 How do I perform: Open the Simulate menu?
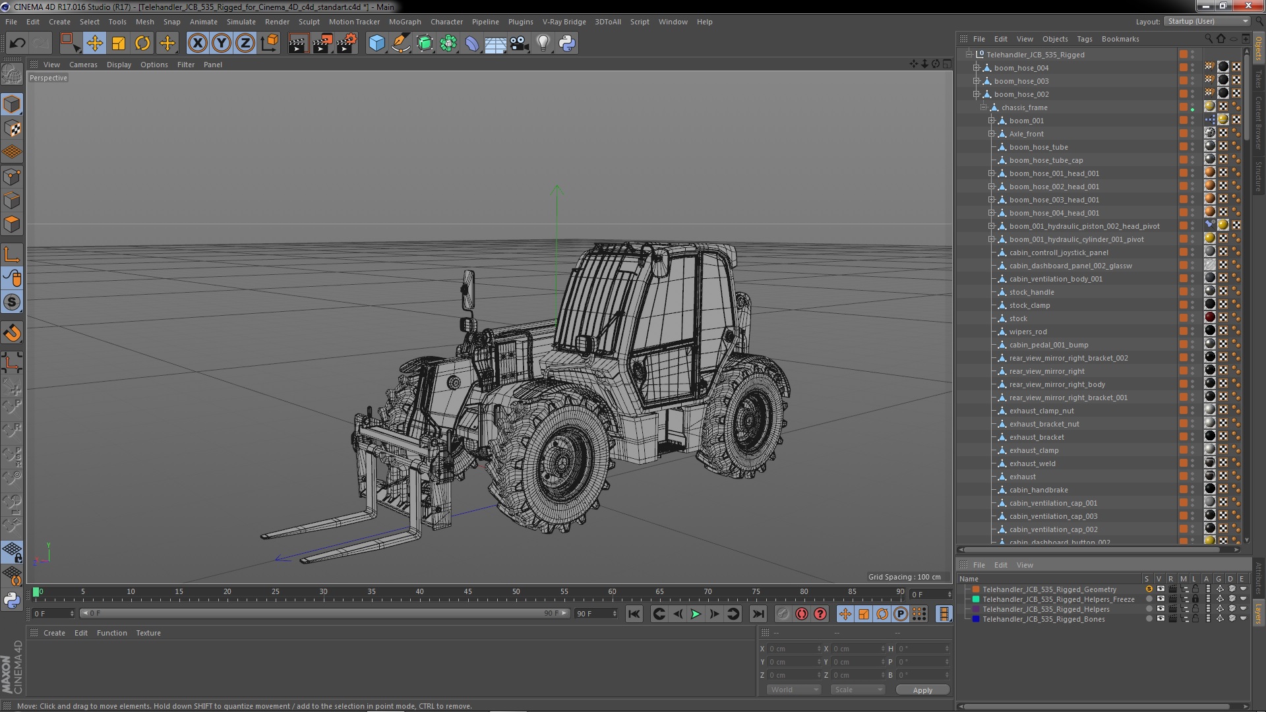click(x=241, y=22)
